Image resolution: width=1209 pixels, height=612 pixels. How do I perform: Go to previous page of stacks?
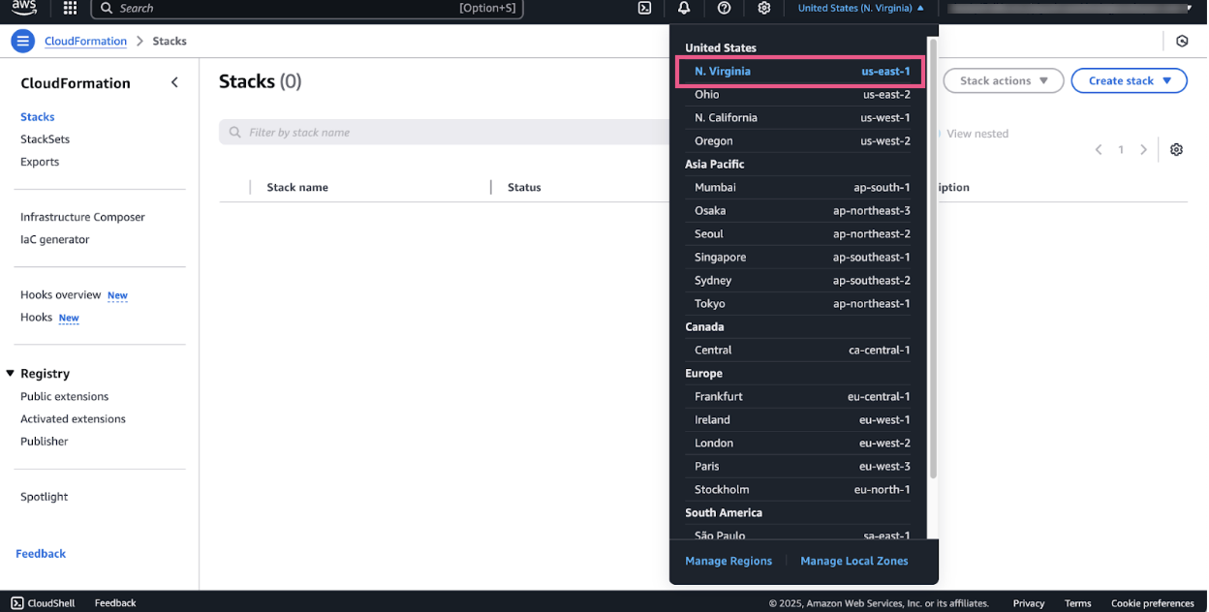pyautogui.click(x=1099, y=149)
